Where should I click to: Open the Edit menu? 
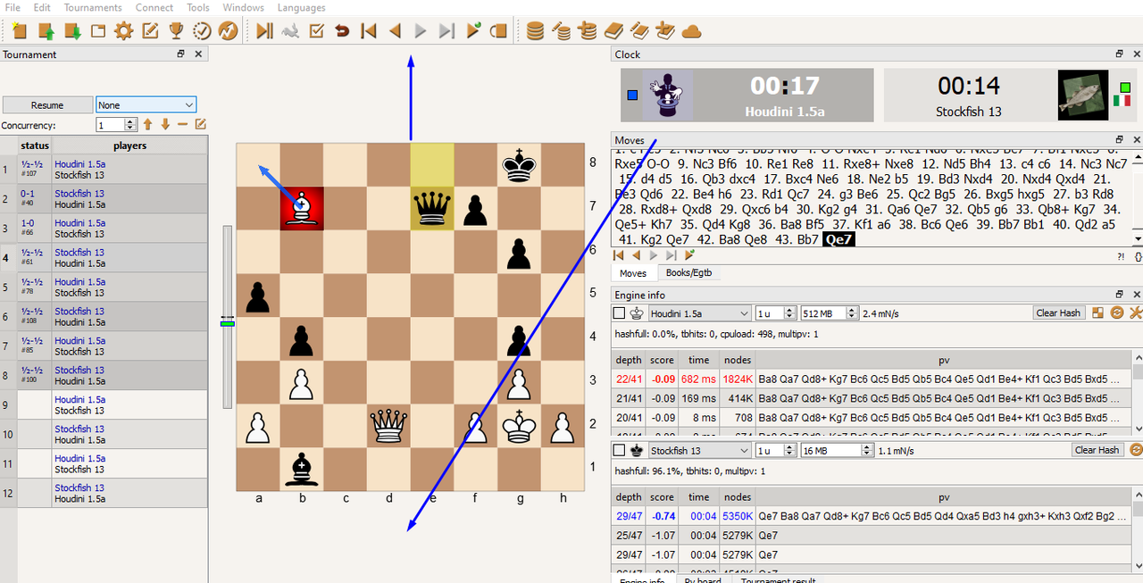42,7
